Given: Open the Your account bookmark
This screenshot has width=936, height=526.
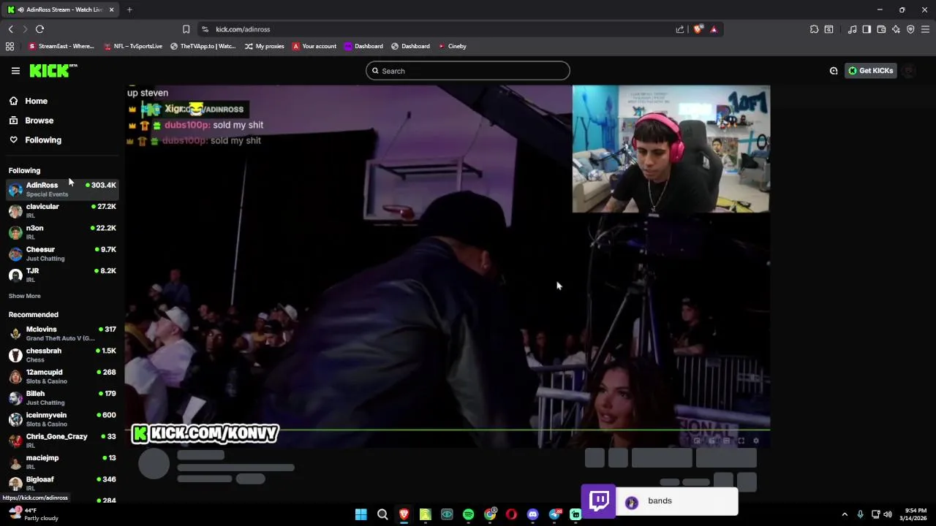Looking at the screenshot, I should click(x=314, y=46).
